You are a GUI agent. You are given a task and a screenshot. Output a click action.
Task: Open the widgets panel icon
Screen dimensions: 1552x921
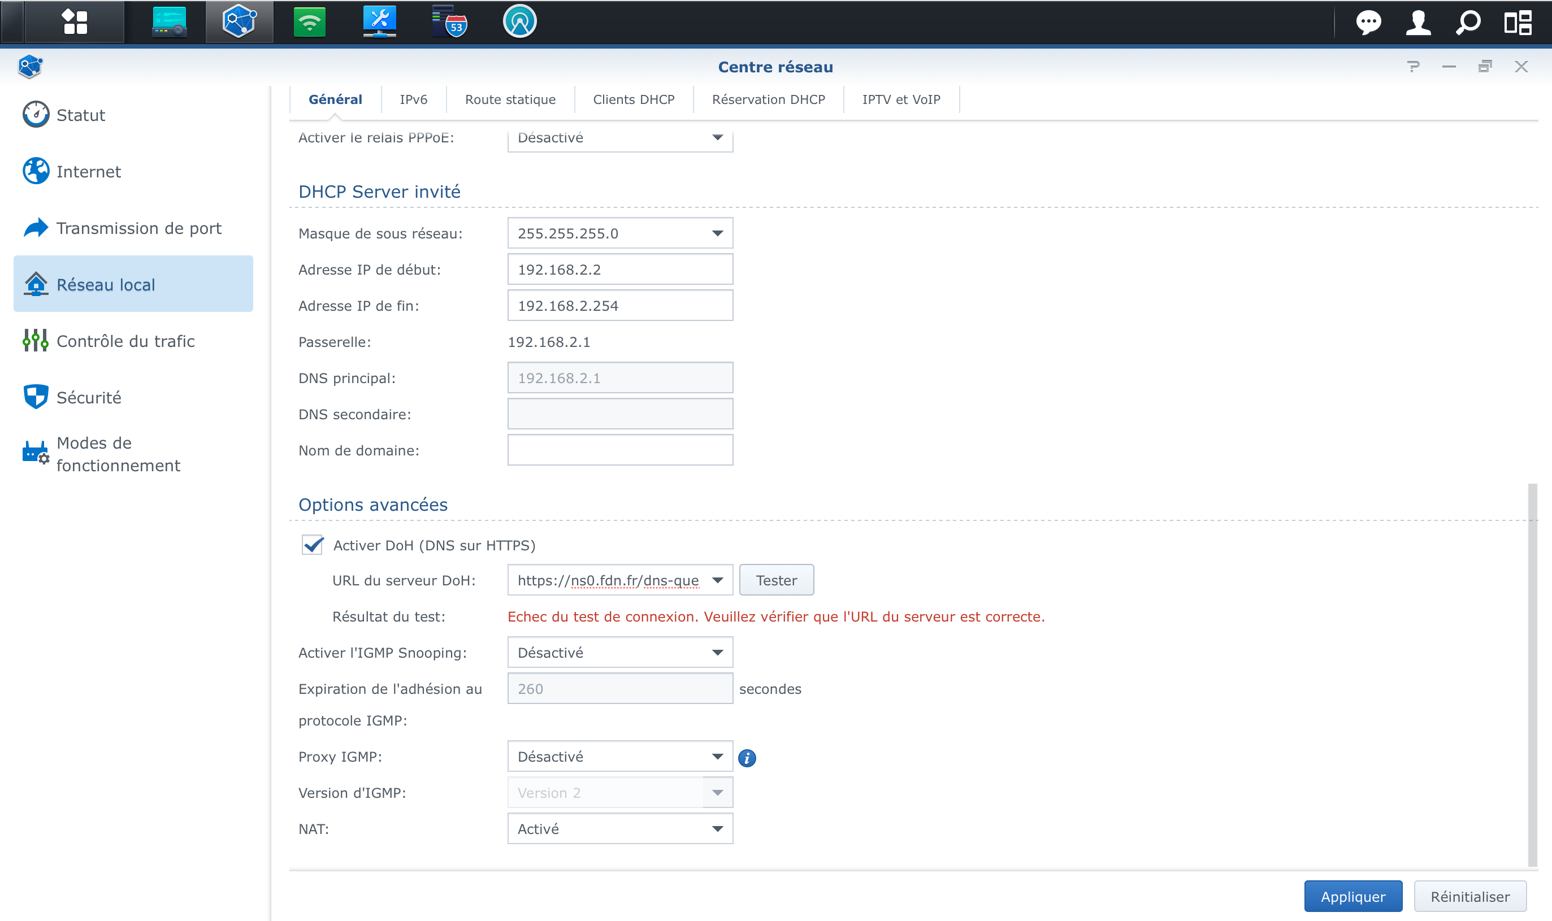click(x=1517, y=23)
